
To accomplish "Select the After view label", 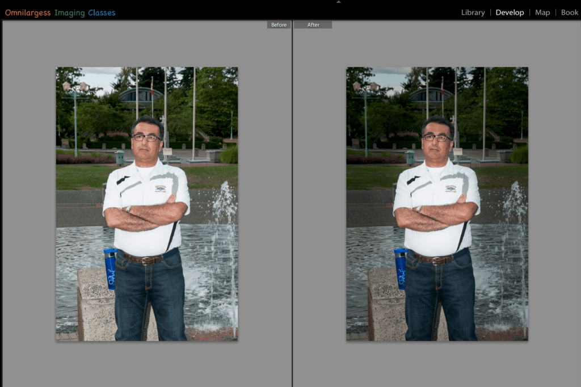I will coord(313,24).
